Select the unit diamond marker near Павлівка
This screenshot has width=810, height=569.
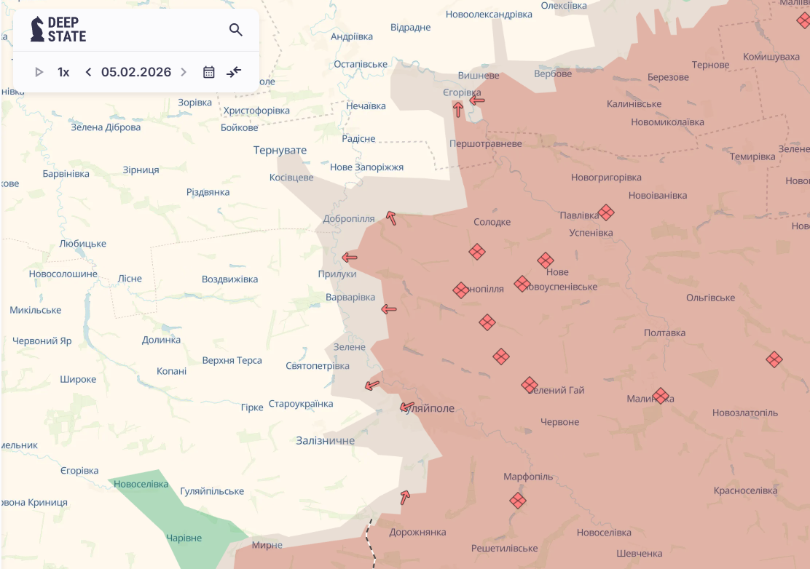click(606, 212)
